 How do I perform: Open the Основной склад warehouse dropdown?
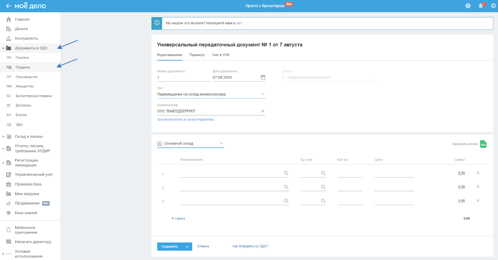pos(221,143)
